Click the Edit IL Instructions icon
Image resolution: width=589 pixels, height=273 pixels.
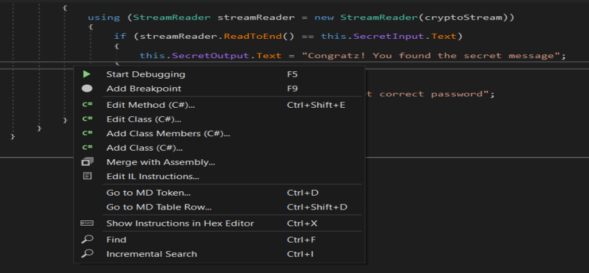point(87,176)
